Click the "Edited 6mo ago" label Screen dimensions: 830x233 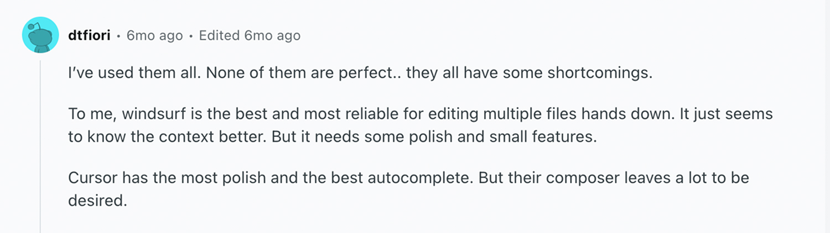[x=250, y=36]
